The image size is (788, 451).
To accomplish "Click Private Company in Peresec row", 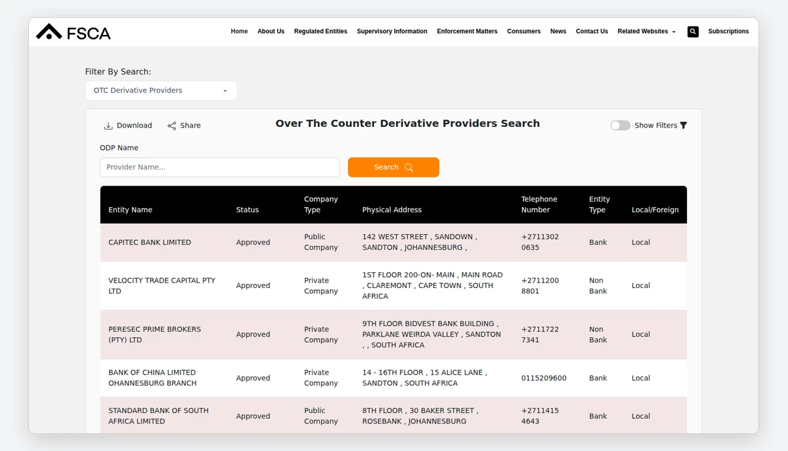I will pyautogui.click(x=321, y=335).
